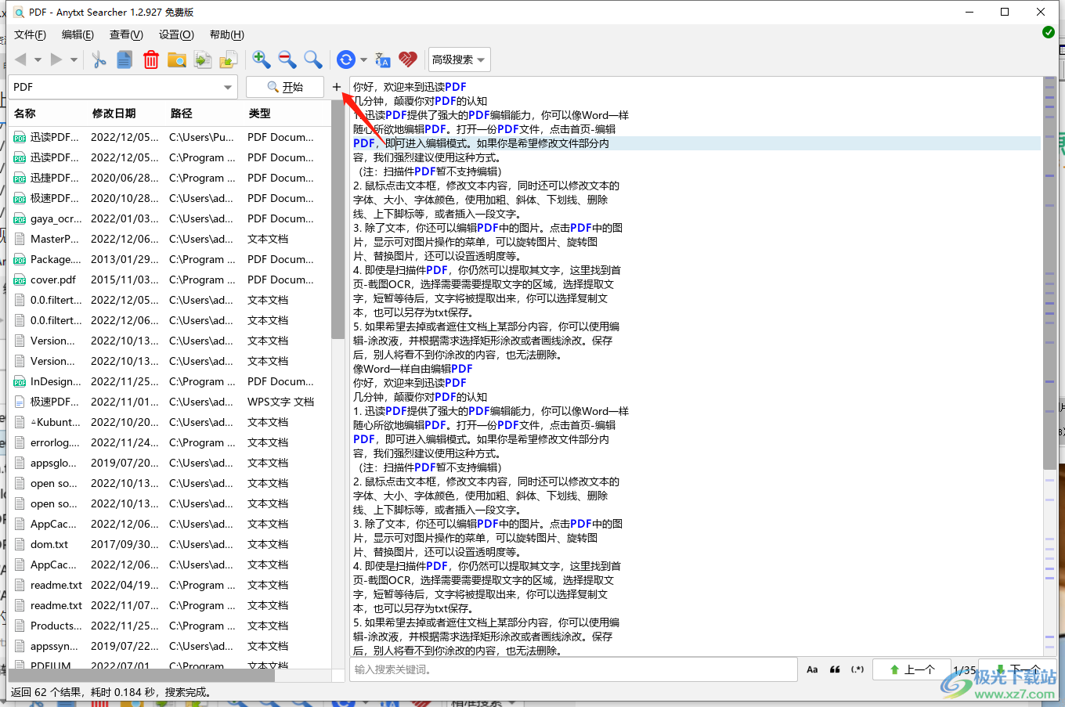Click the 上一个 previous match button

(x=912, y=669)
